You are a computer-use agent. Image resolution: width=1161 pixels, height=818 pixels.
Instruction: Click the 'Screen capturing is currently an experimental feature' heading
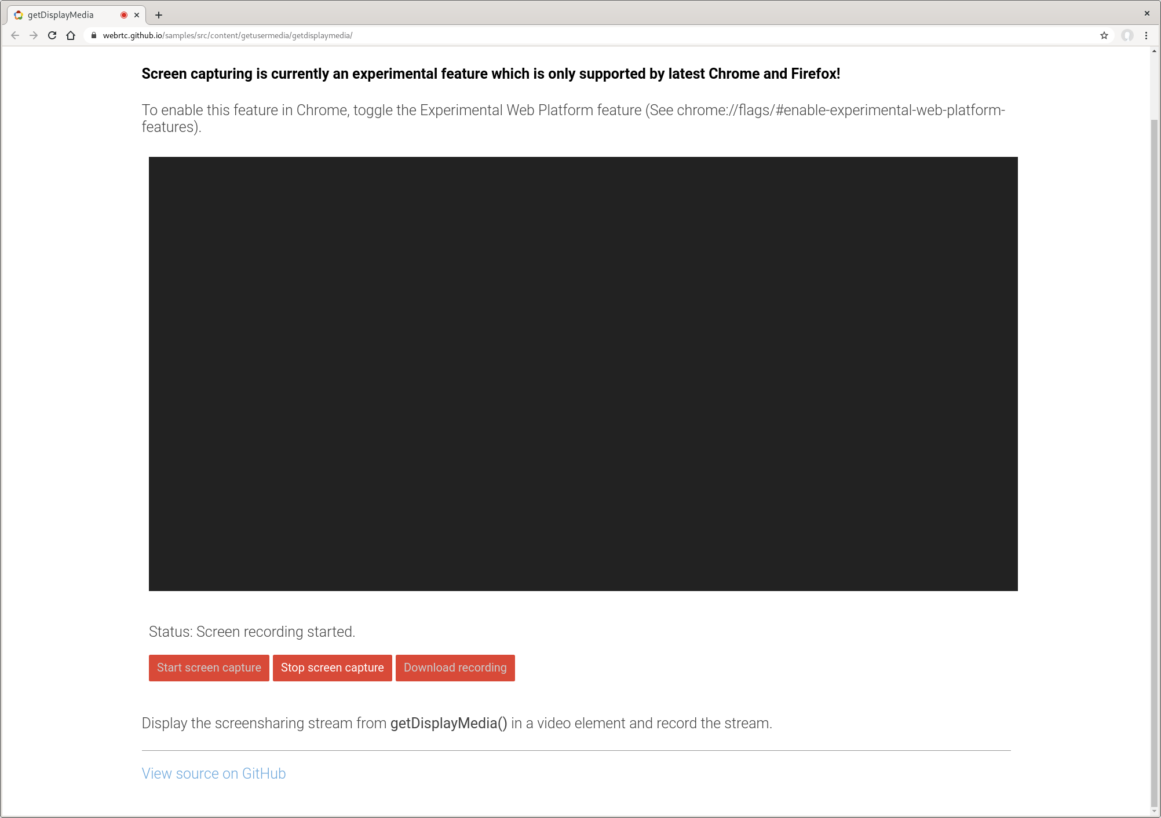click(x=491, y=74)
